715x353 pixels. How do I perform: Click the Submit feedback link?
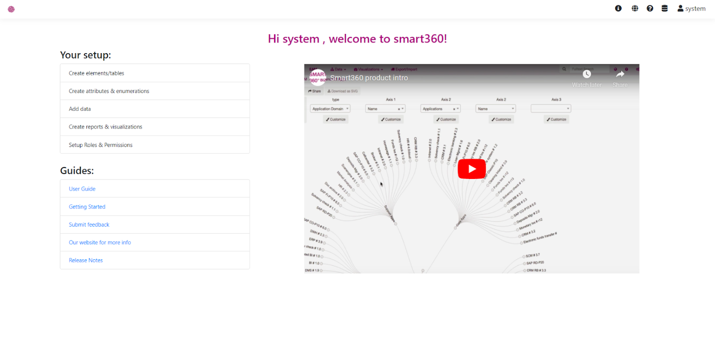click(x=89, y=224)
